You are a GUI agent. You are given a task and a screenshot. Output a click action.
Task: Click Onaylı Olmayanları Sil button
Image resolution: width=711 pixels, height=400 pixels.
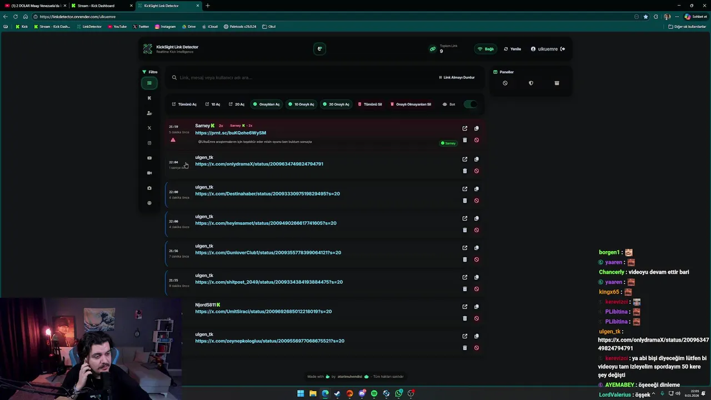411,104
